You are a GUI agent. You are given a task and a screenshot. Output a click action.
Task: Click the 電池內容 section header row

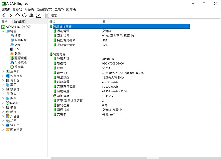coord(59,54)
